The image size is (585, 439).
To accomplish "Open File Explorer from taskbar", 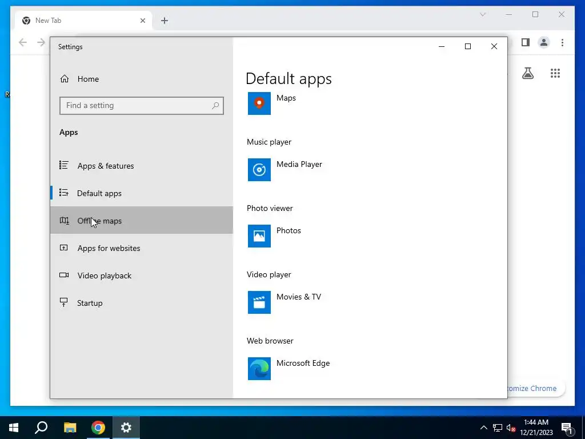I will (x=70, y=428).
